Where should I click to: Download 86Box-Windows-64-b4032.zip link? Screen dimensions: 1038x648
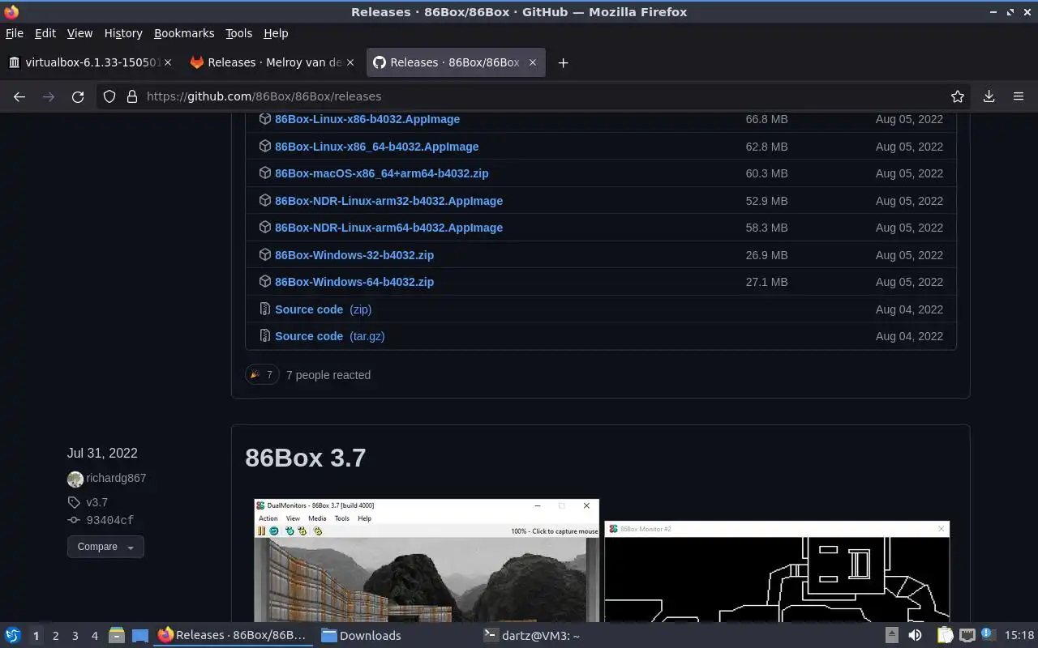(x=354, y=282)
